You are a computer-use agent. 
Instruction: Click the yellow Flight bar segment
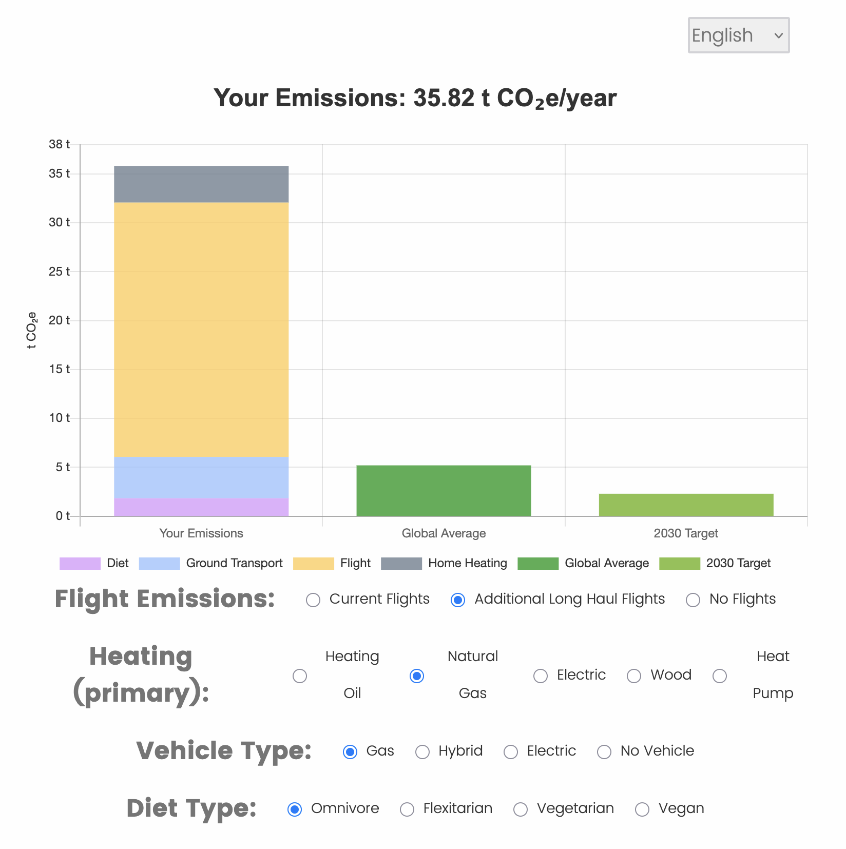201,329
